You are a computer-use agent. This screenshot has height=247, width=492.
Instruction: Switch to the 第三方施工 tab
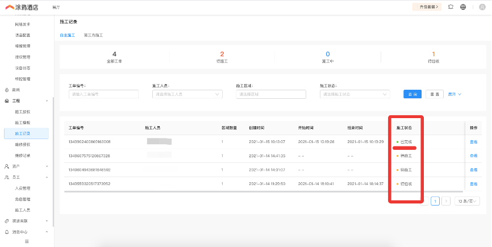coord(93,35)
